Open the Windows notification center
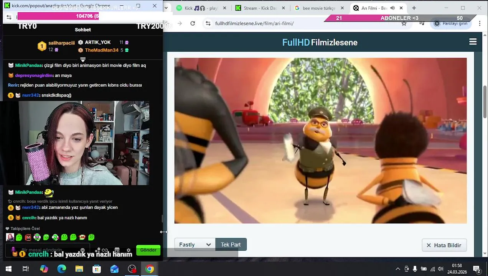This screenshot has height=276, width=488. point(476,269)
